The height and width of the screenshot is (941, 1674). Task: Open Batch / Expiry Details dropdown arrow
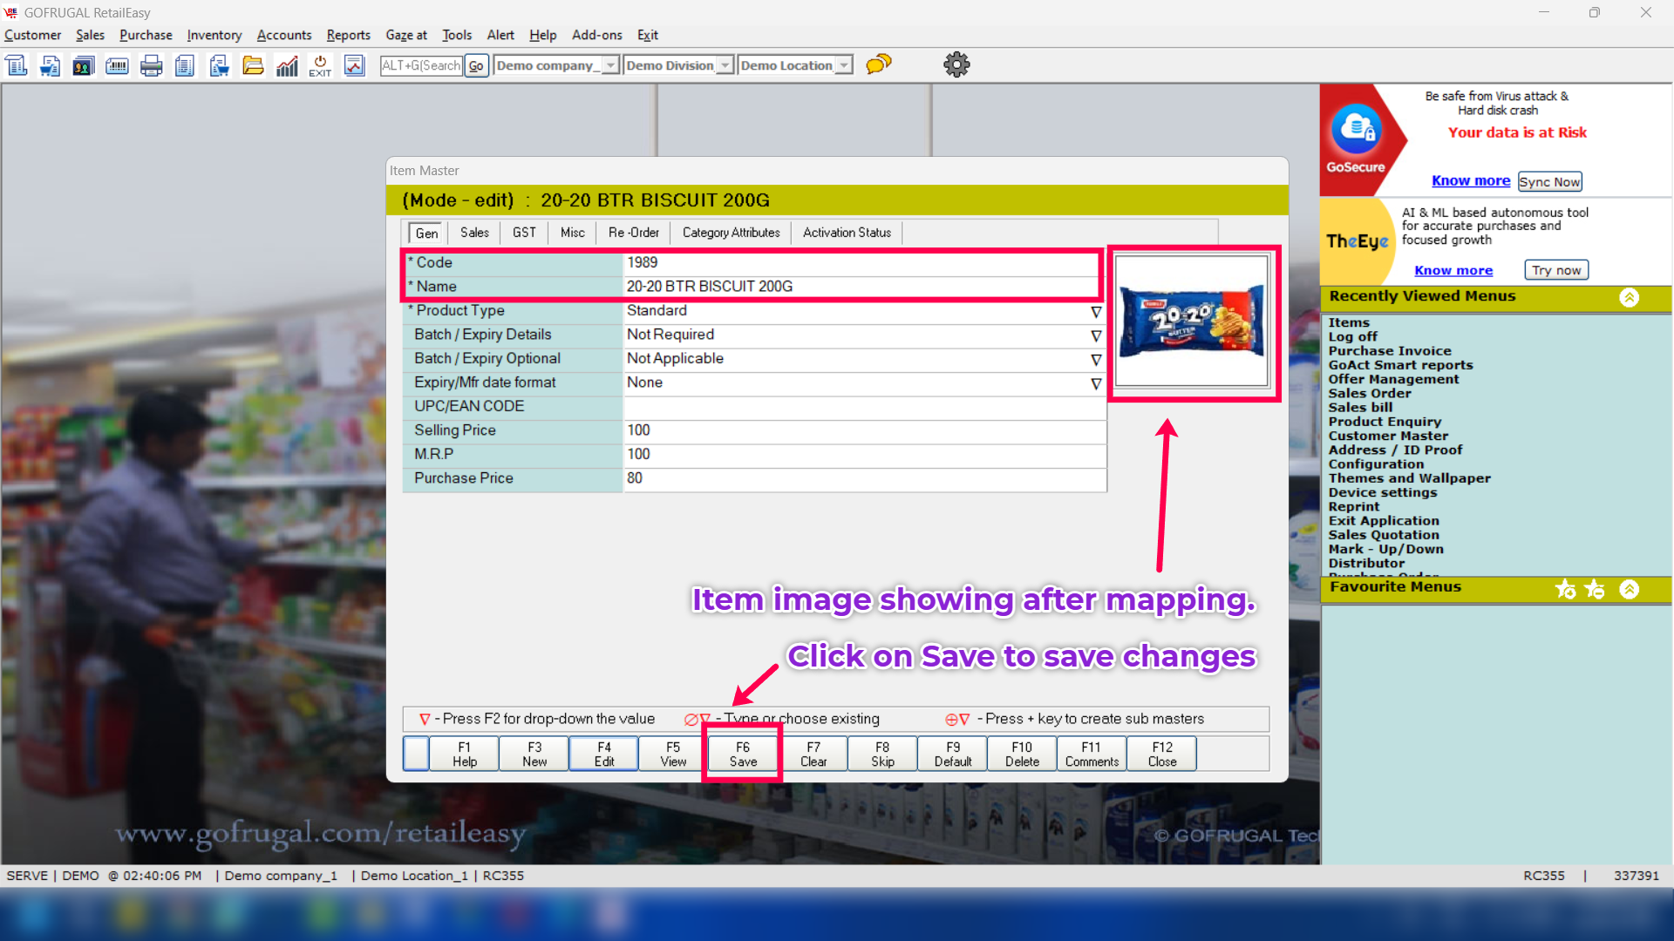(x=1096, y=335)
